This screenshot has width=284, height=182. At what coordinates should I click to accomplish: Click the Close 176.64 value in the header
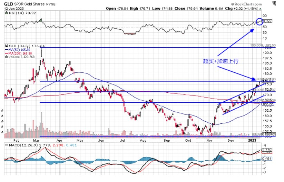coord(186,9)
